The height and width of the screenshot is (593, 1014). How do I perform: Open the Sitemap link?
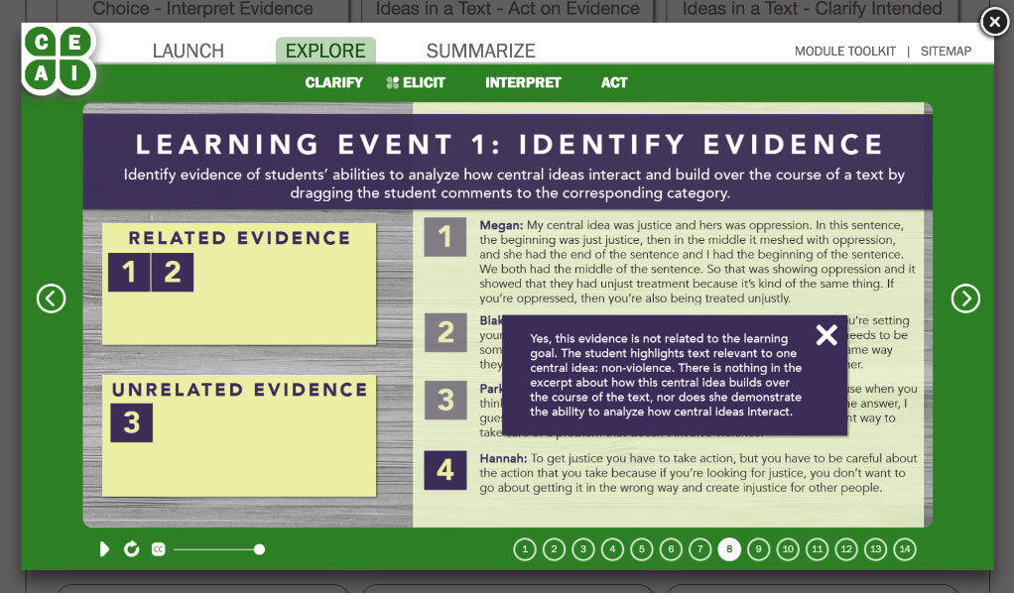(946, 52)
